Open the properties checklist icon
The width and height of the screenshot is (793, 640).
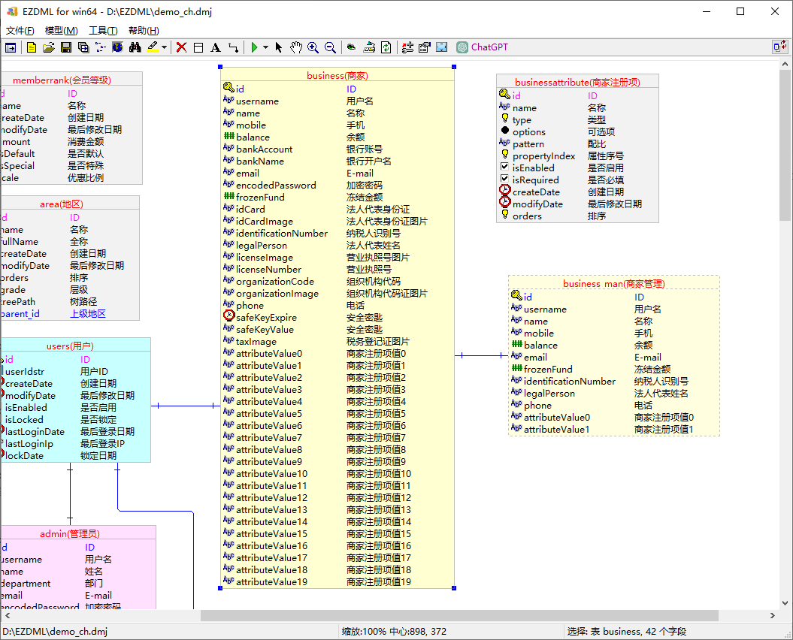tap(425, 47)
